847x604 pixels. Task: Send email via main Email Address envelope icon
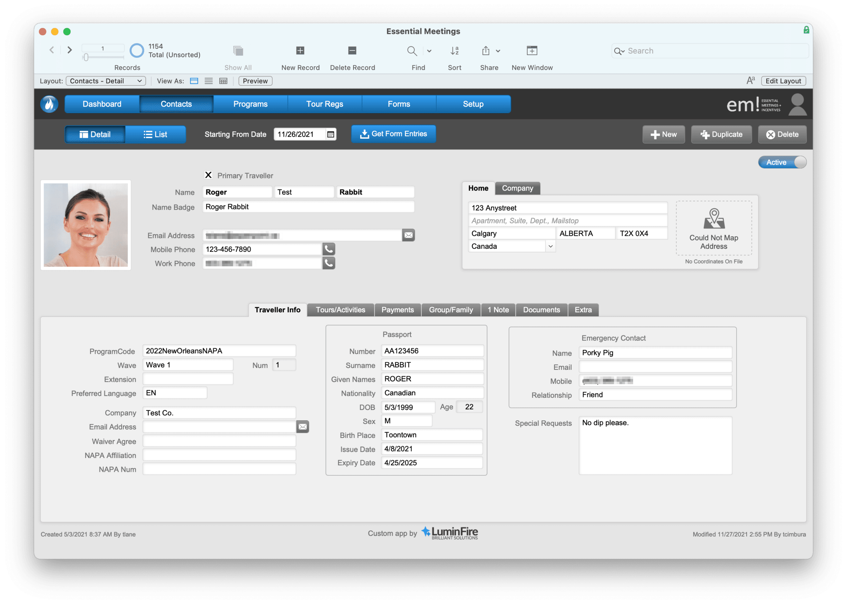click(x=408, y=235)
